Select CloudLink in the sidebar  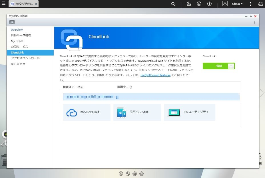point(30,52)
